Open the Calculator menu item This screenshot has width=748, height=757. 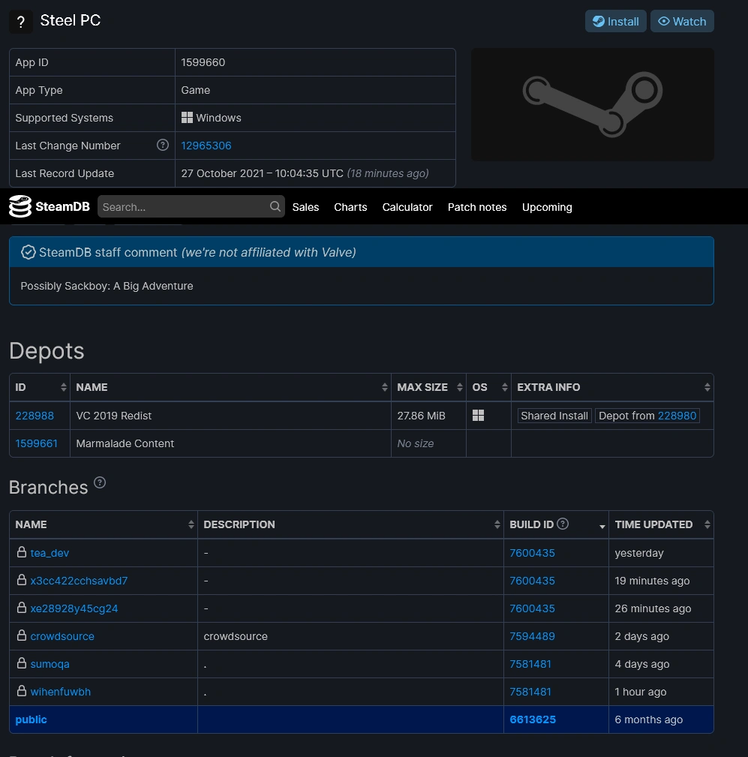click(407, 207)
